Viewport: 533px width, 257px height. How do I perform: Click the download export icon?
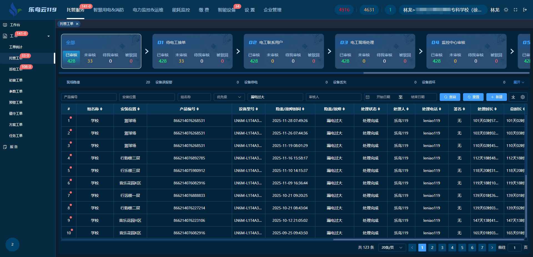click(513, 97)
